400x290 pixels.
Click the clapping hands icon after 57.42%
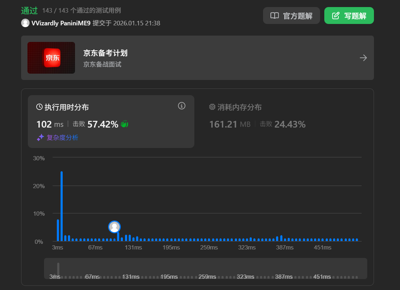coord(125,124)
